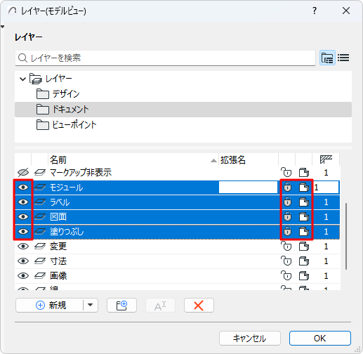The width and height of the screenshot is (363, 354).
Task: Switch to folder tree view mode
Action: click(327, 58)
